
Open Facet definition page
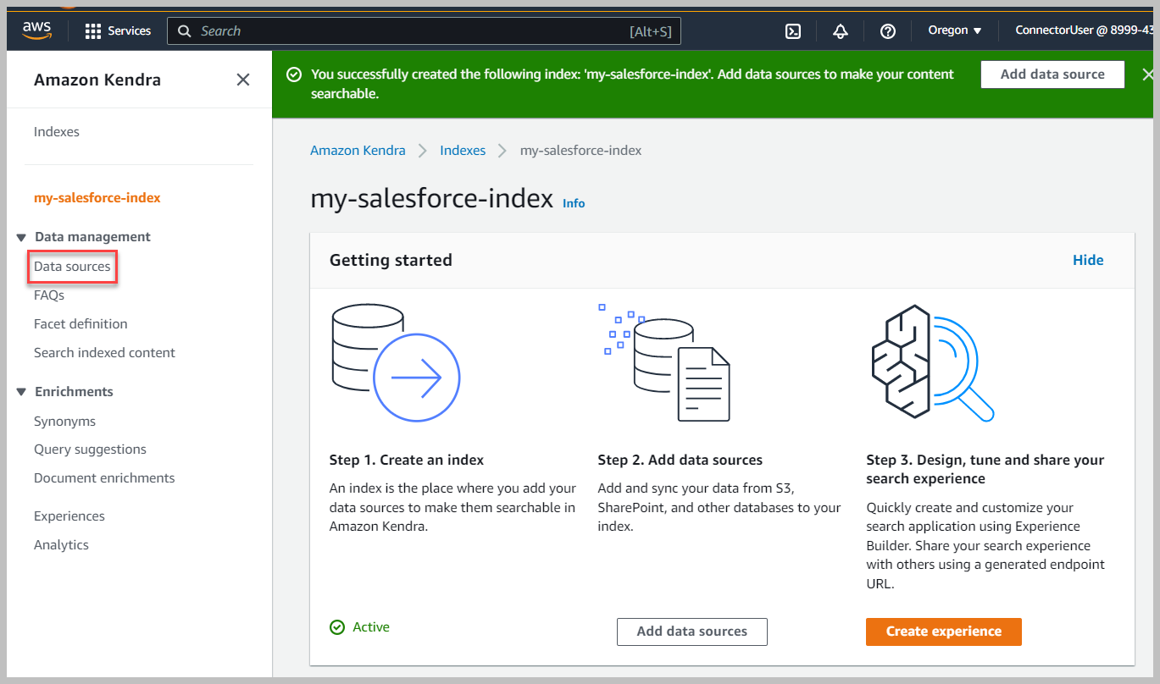coord(80,324)
